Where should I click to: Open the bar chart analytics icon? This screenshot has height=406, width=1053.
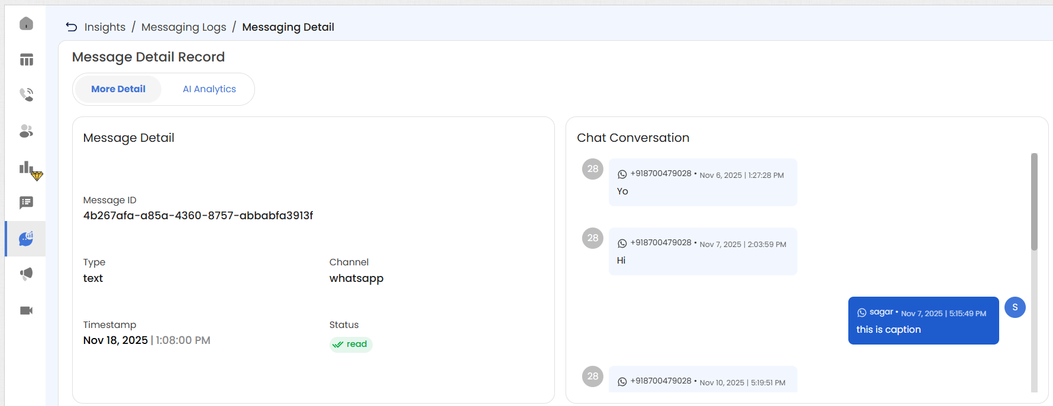click(x=26, y=168)
